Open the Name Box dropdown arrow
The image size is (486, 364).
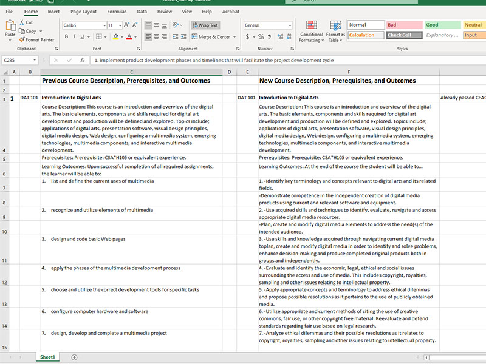point(35,60)
